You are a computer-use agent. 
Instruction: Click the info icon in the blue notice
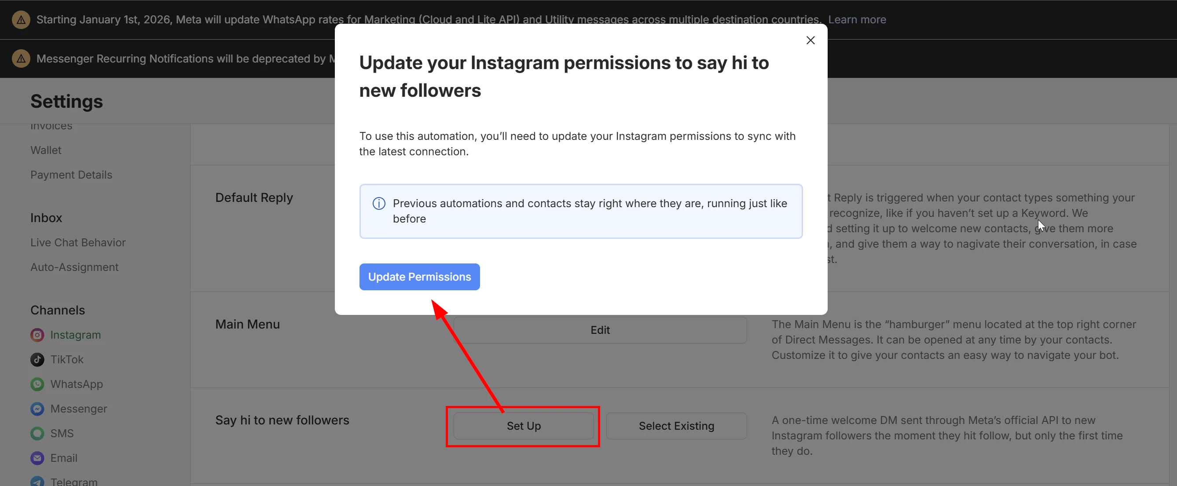(379, 203)
